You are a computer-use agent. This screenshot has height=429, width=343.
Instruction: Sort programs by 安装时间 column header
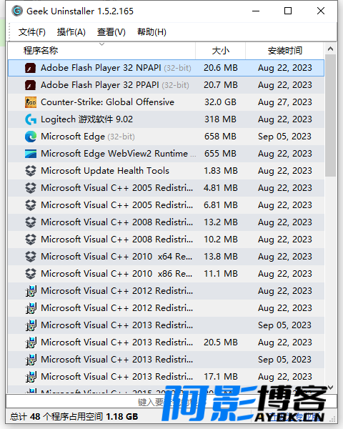coord(284,51)
